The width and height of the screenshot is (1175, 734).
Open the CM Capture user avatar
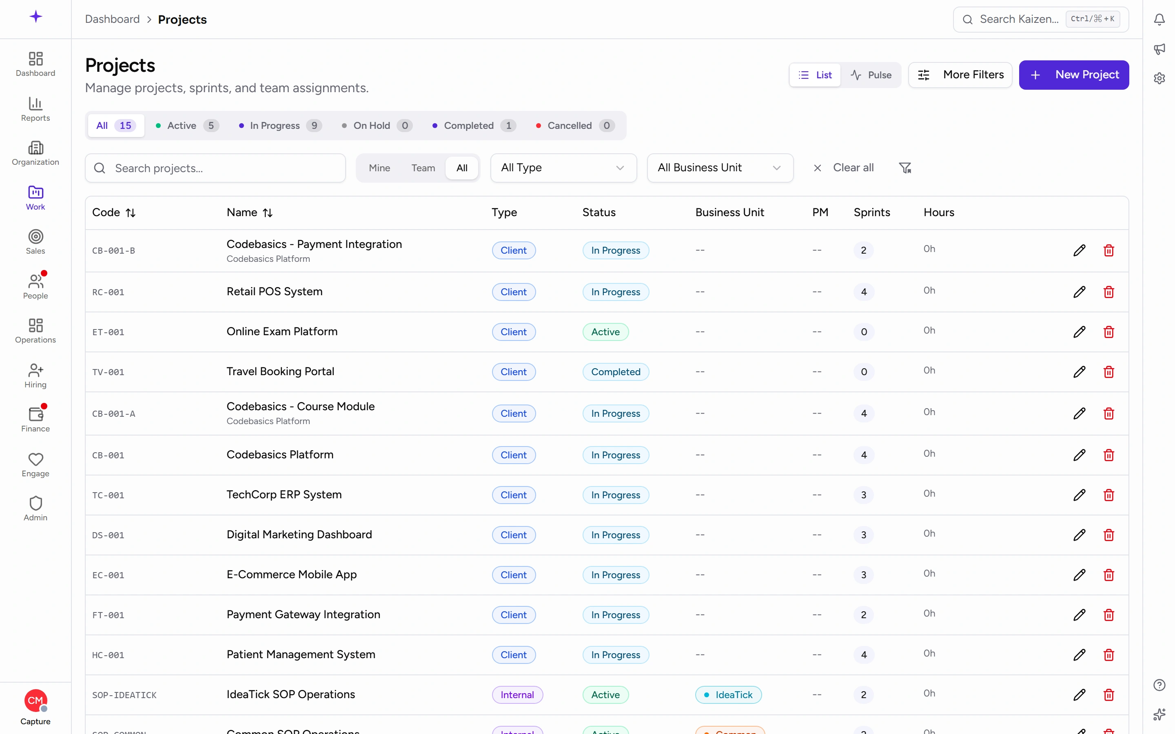(35, 701)
